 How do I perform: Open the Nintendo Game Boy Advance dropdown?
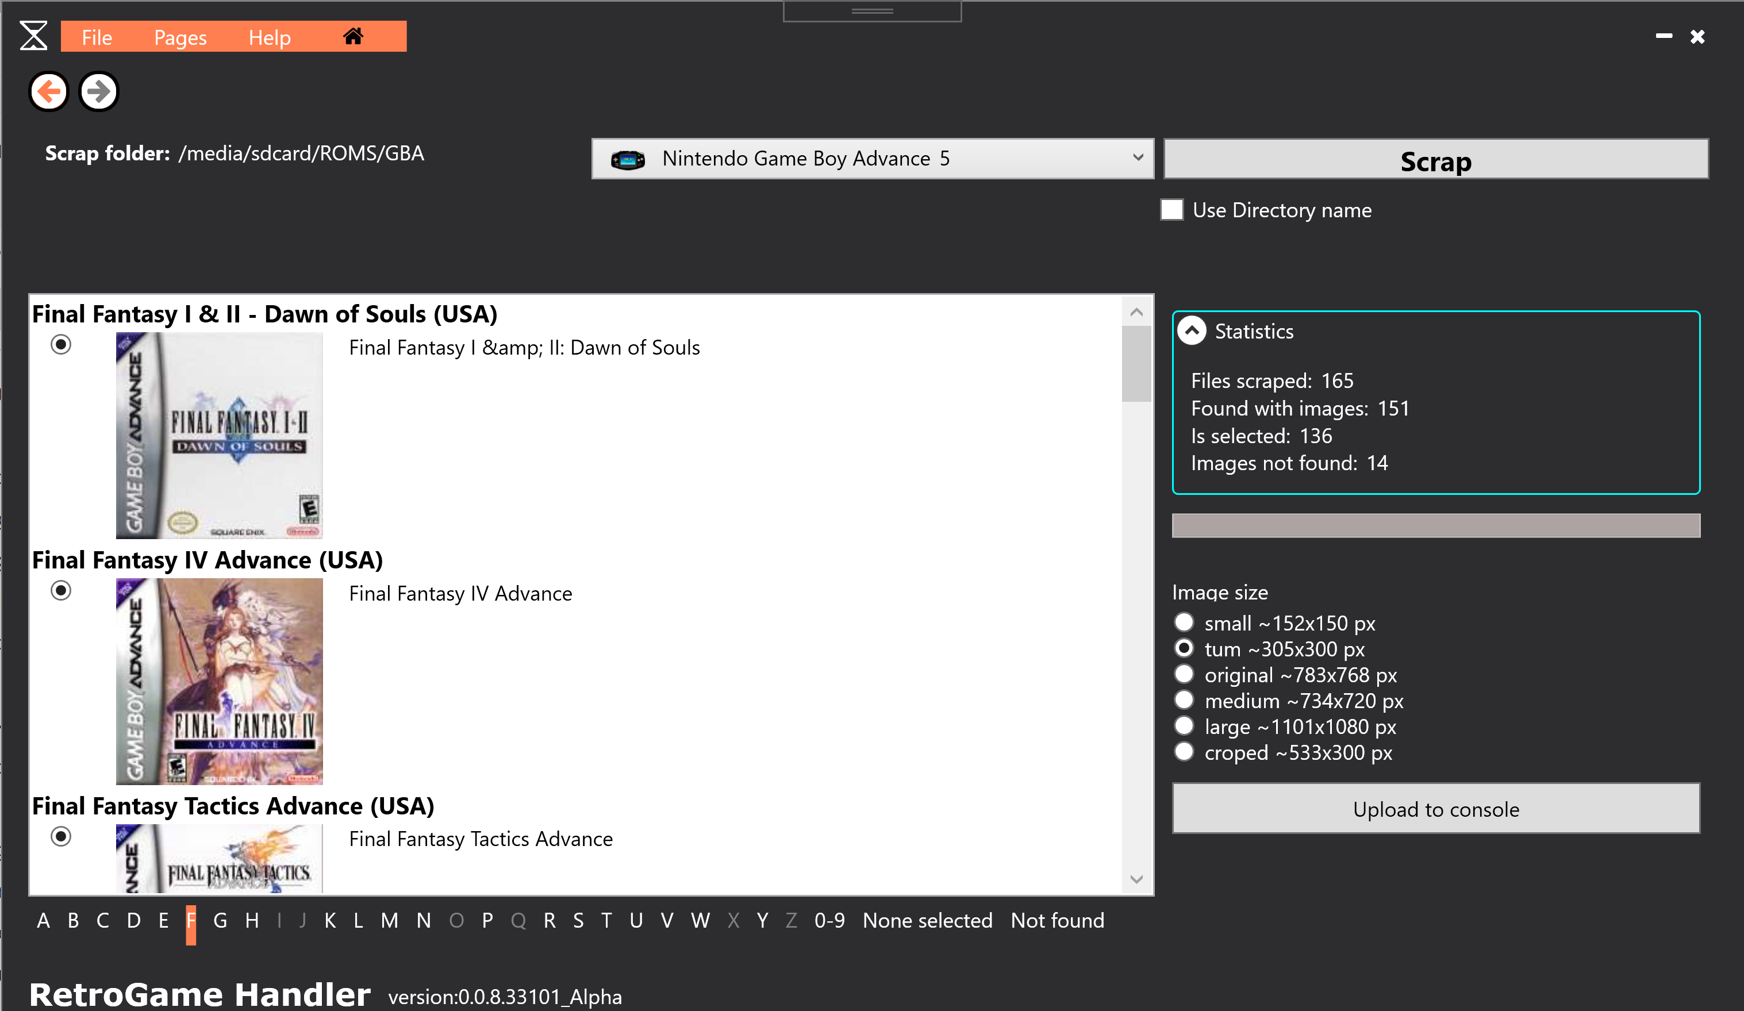click(1138, 158)
